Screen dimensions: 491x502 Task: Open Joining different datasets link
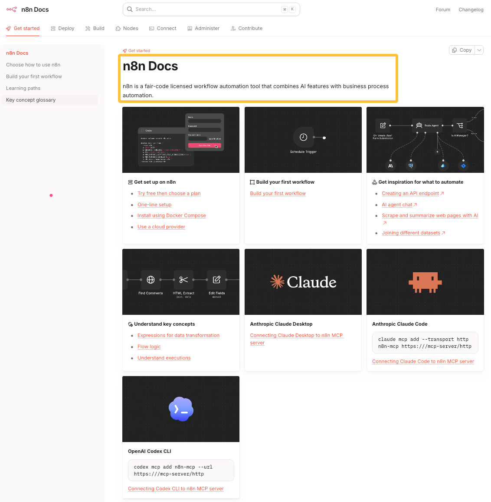411,233
